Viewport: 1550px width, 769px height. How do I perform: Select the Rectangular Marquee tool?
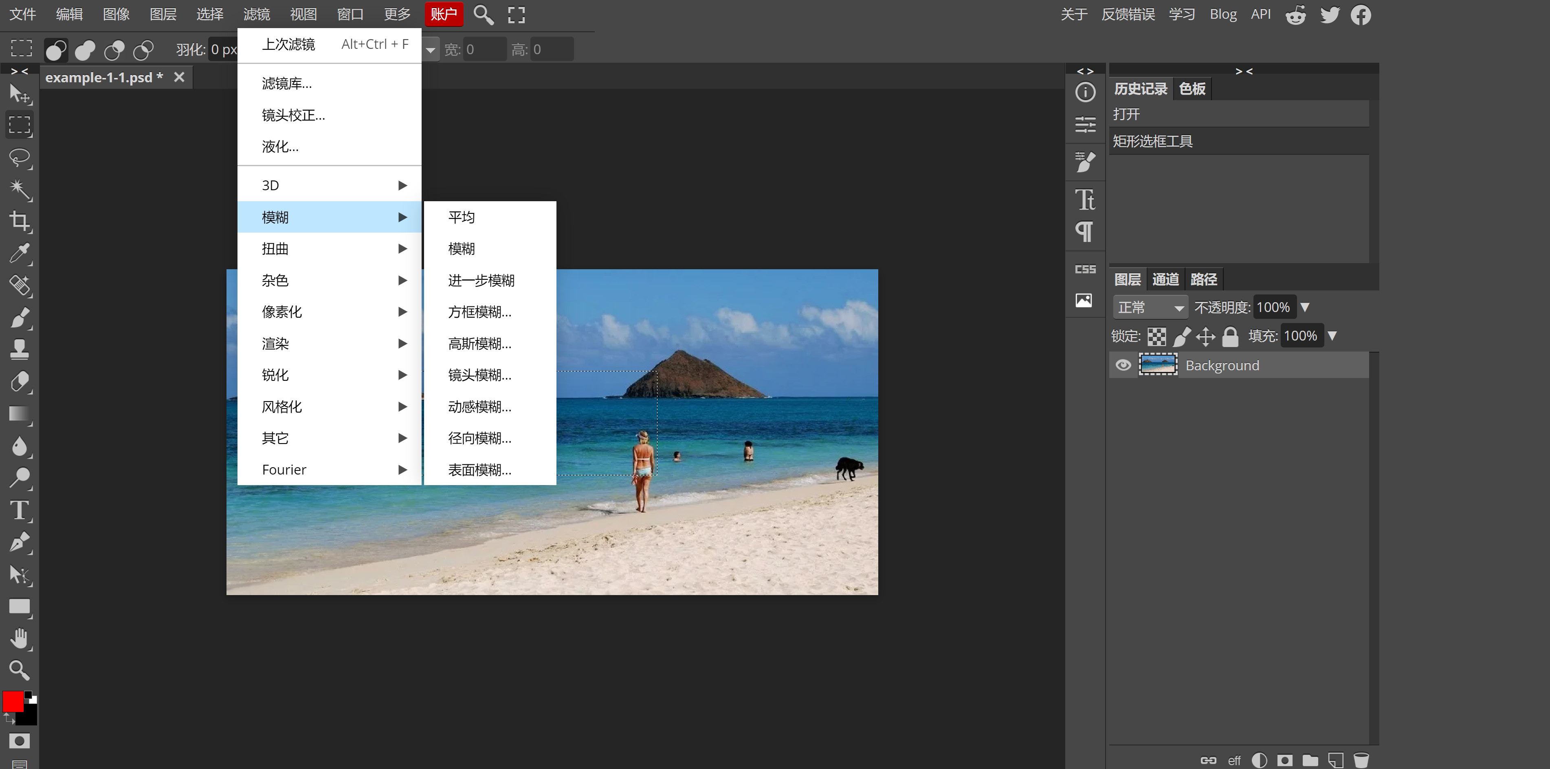(19, 125)
